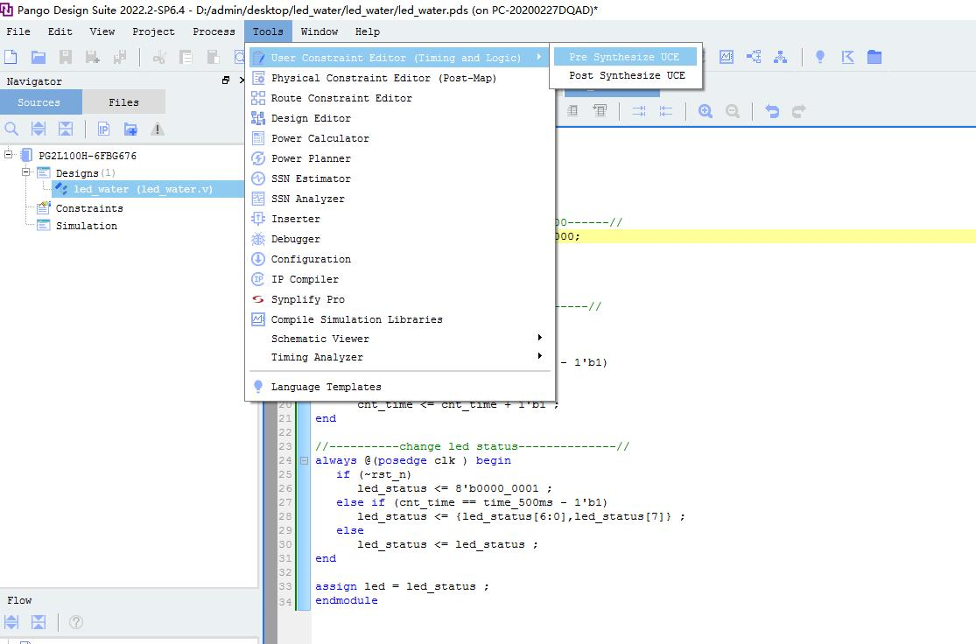976x644 pixels.
Task: Click the Save toolbar icon
Action: [66, 57]
